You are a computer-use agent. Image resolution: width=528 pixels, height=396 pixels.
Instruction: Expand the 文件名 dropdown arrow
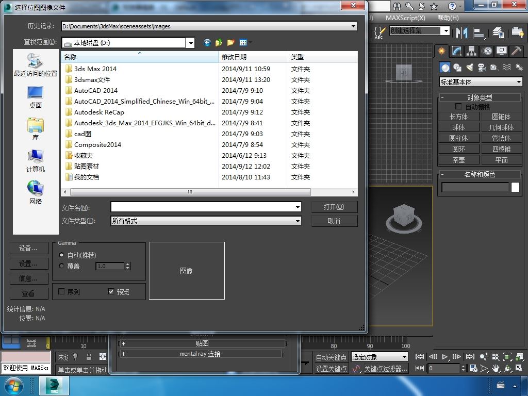pos(298,207)
